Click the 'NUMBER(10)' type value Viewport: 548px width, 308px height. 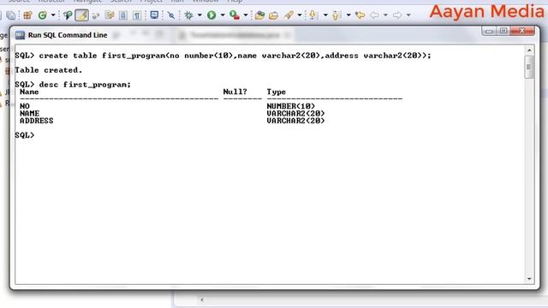pos(291,106)
